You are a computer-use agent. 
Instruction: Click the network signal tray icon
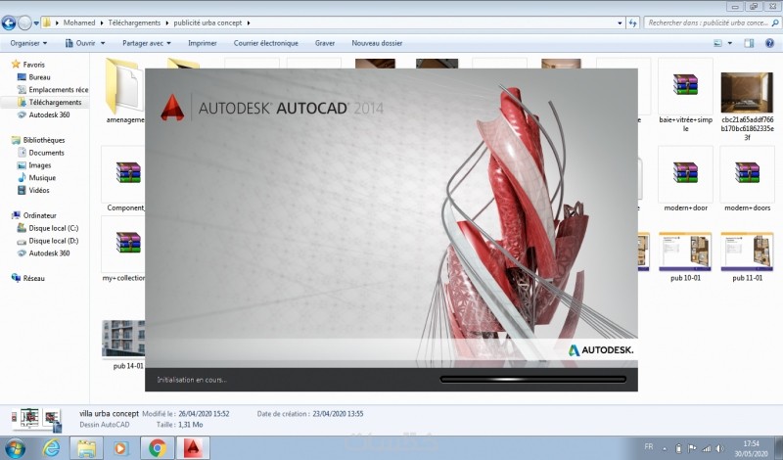pyautogui.click(x=706, y=448)
